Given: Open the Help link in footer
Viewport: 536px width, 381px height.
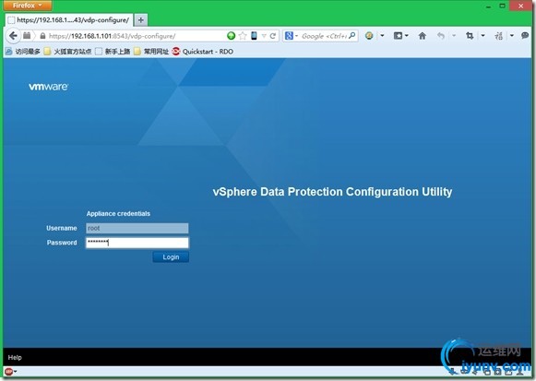Looking at the screenshot, I should (15, 357).
